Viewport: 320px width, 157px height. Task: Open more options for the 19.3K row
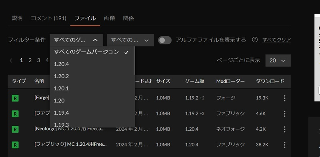coord(284,98)
